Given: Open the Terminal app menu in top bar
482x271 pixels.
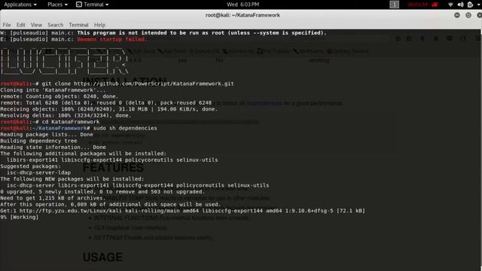Looking at the screenshot, I should [92, 5].
